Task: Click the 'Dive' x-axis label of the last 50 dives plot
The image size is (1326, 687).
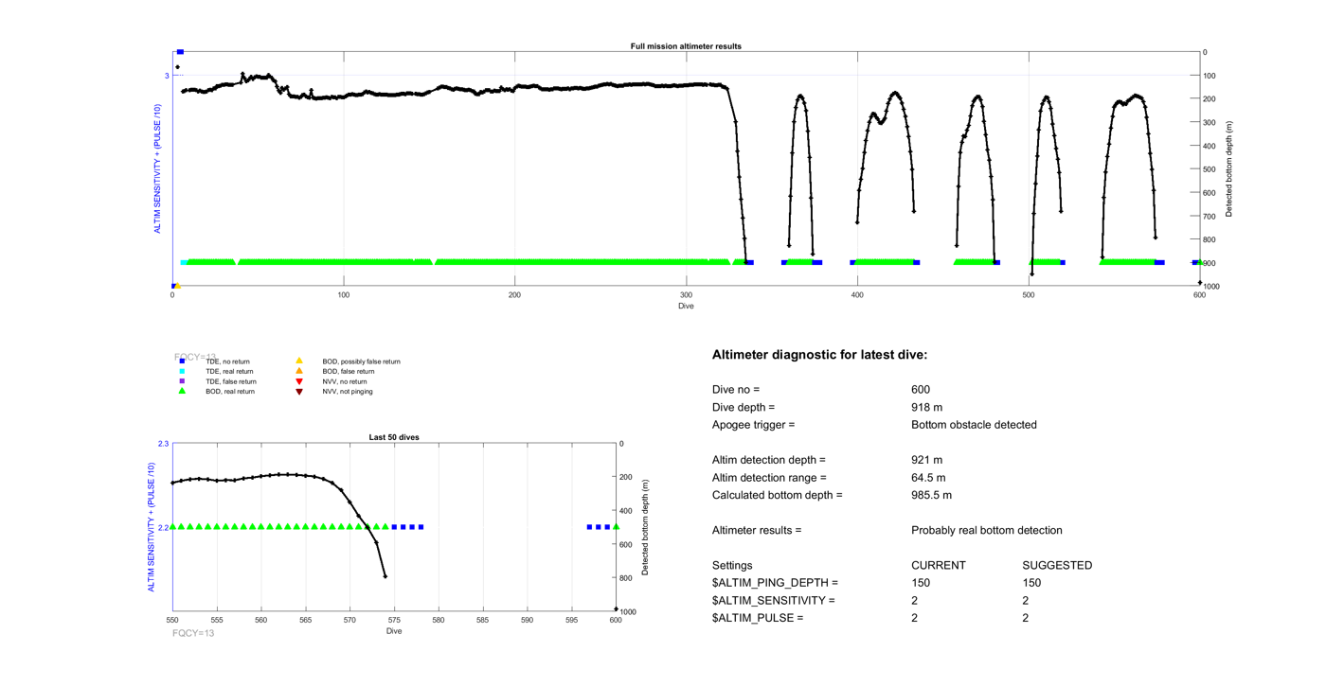Action: [x=394, y=630]
